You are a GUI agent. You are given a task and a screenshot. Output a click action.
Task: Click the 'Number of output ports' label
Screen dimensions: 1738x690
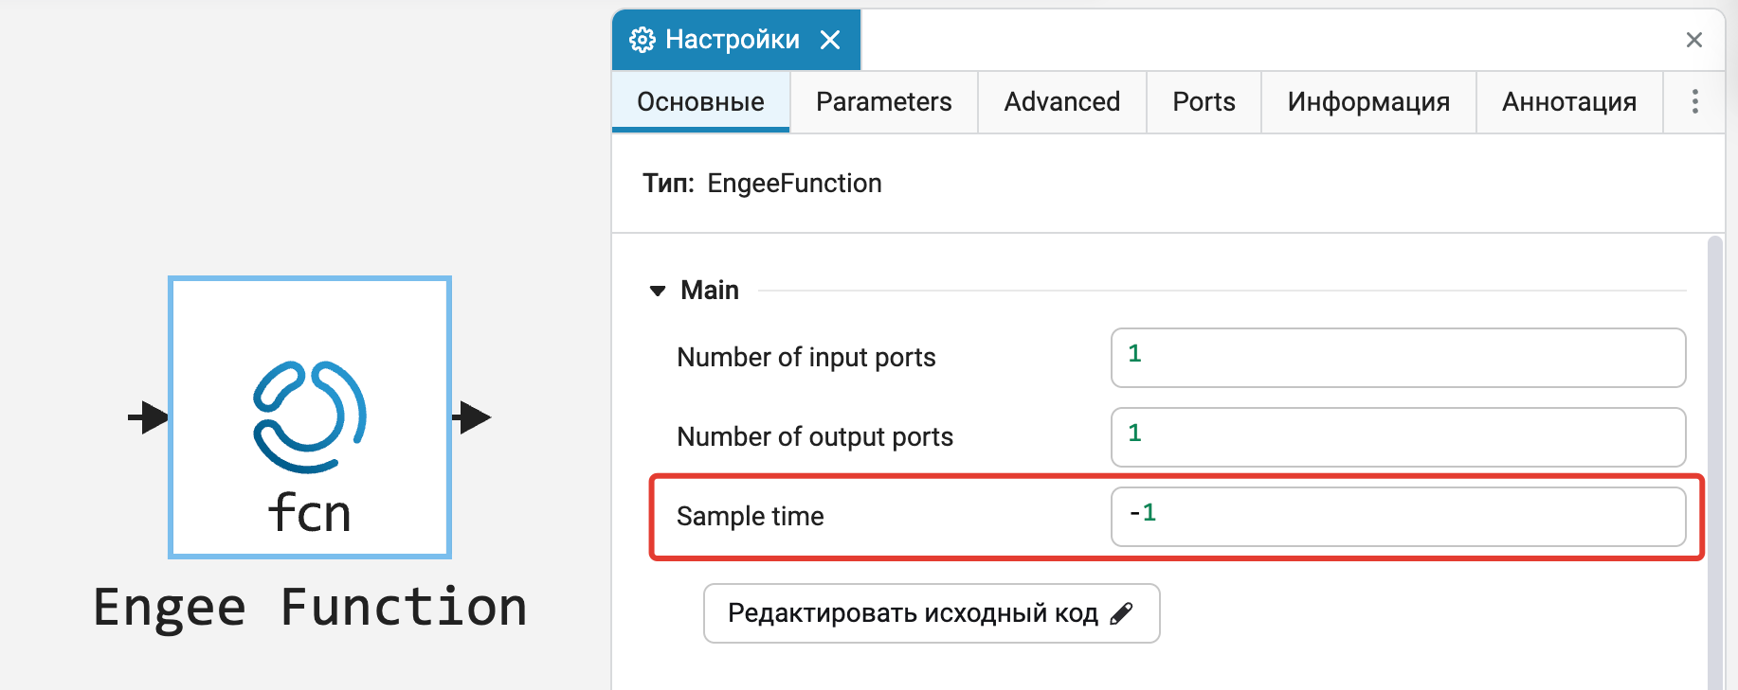pyautogui.click(x=815, y=436)
